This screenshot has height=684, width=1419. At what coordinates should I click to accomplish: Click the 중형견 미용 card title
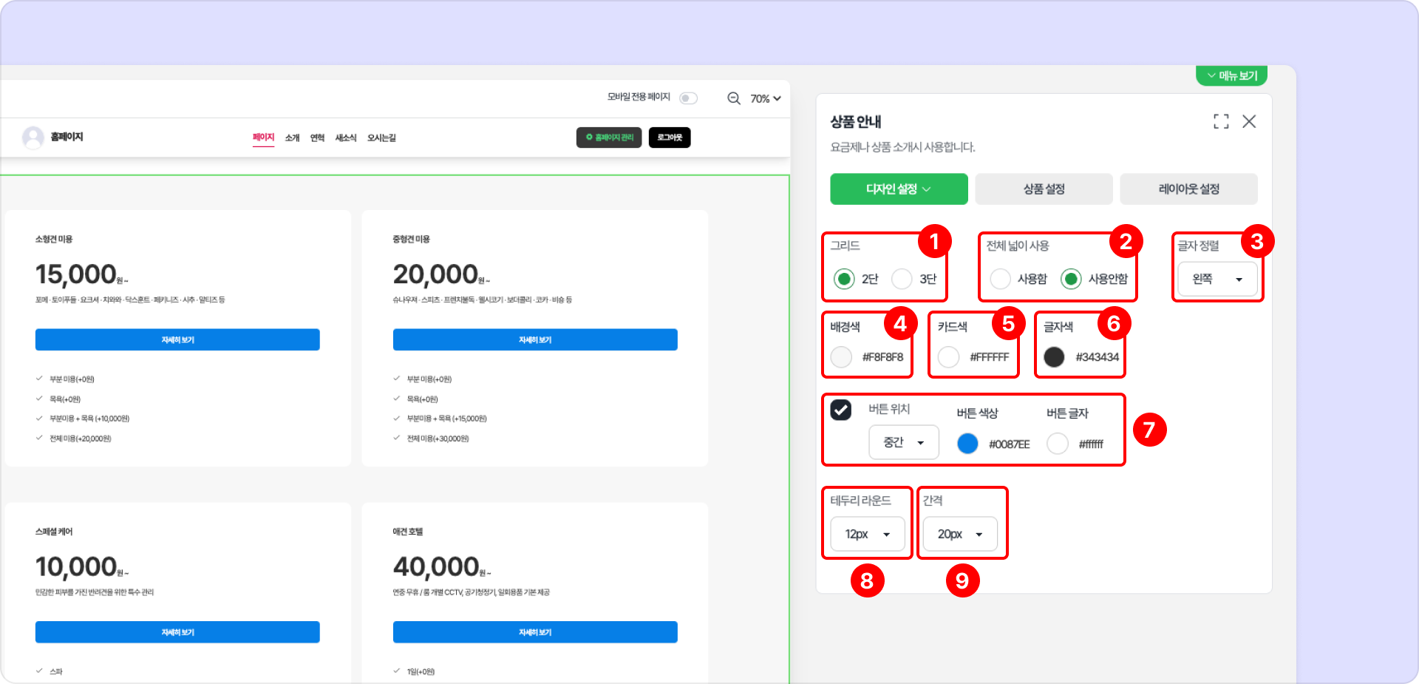tap(411, 239)
